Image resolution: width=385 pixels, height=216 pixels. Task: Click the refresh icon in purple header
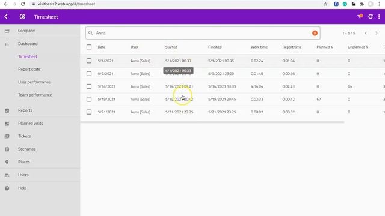tap(371, 17)
